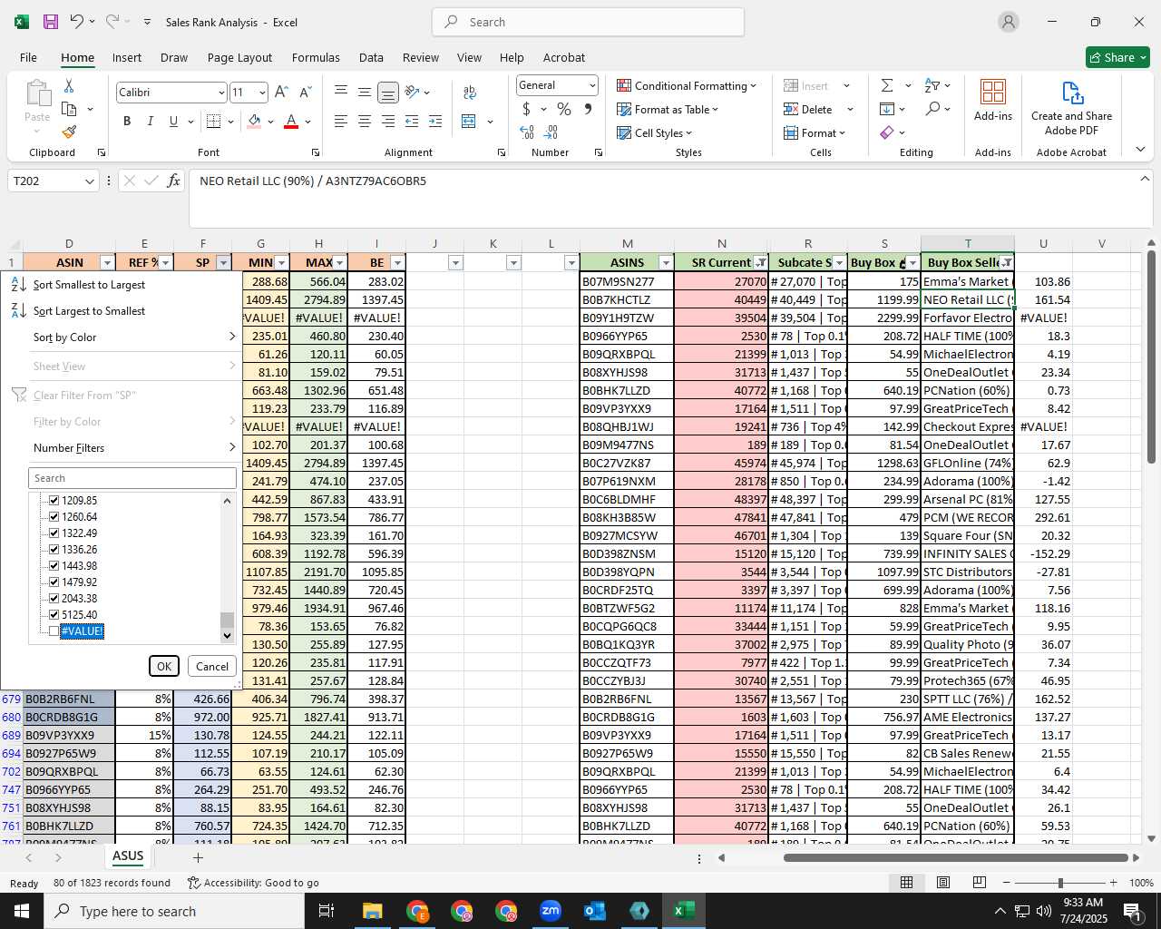This screenshot has height=929, width=1161.
Task: Switch to the Insert tab
Action: coord(127,57)
